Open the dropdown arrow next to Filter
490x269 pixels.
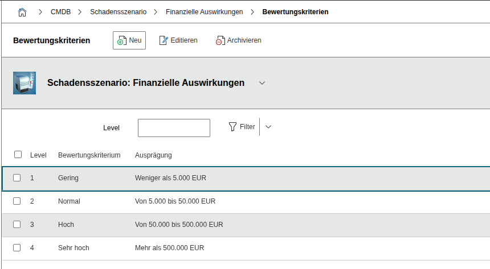click(268, 127)
